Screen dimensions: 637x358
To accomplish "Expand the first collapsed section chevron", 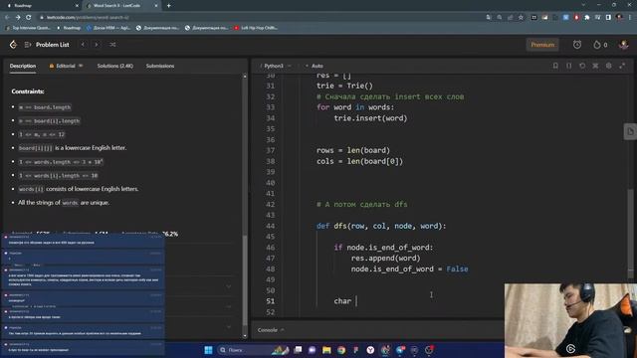I will [229, 286].
